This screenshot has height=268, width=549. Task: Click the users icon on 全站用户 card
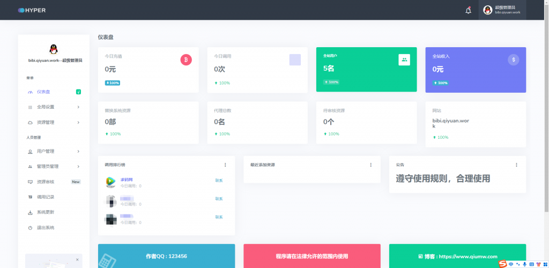pos(404,60)
